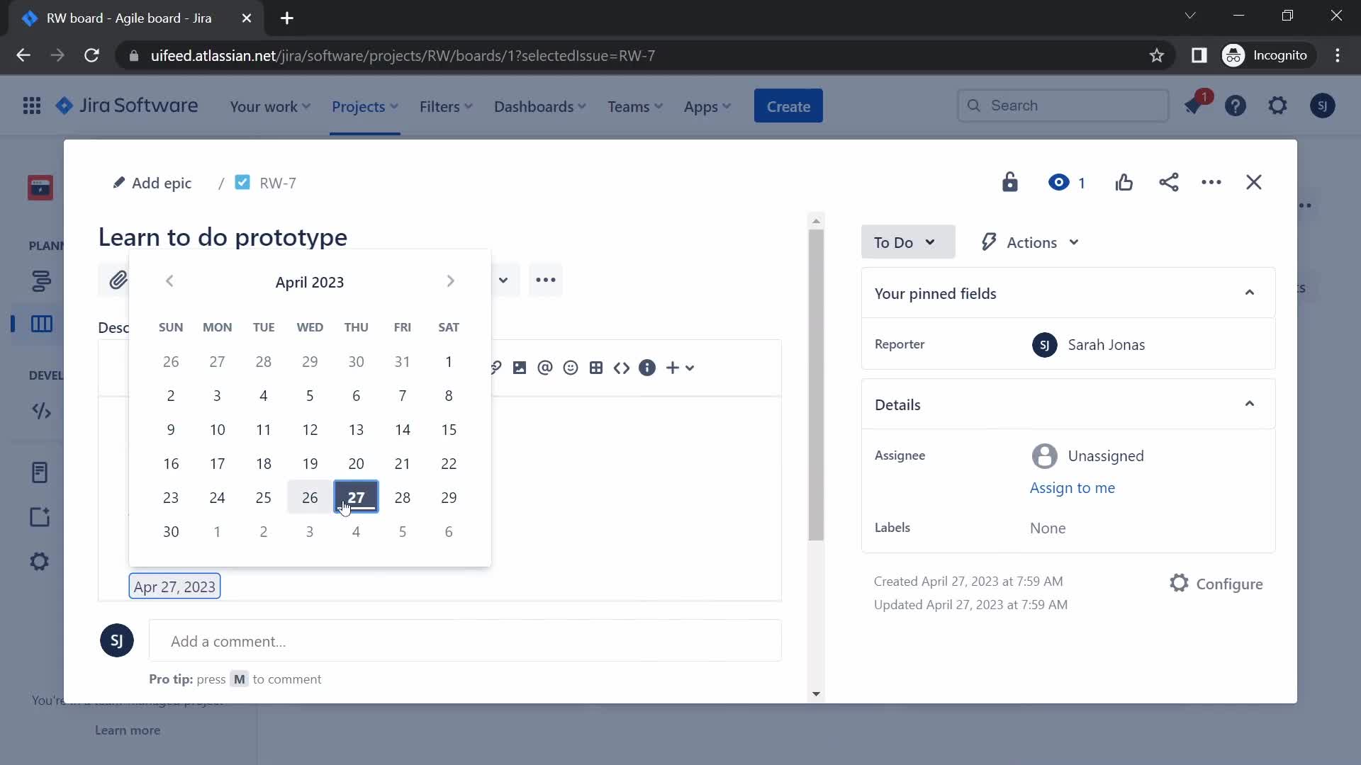Click the plus (+) icon in toolbar
1361x765 pixels.
pyautogui.click(x=674, y=368)
